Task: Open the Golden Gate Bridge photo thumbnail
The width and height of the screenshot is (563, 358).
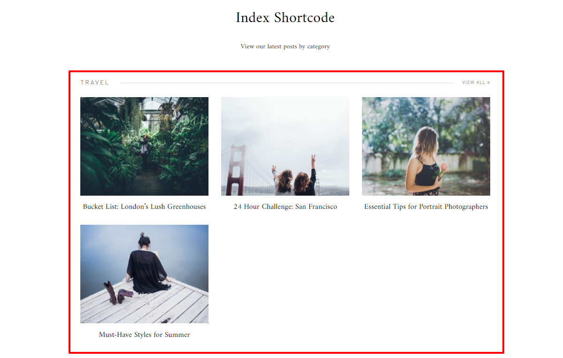Action: [x=285, y=146]
